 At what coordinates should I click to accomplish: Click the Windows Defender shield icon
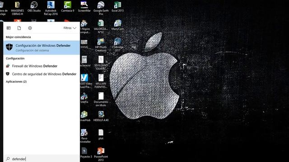9,47
